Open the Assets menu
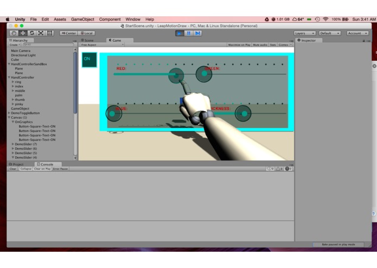Image resolution: width=377 pixels, height=268 pixels. pos(60,19)
